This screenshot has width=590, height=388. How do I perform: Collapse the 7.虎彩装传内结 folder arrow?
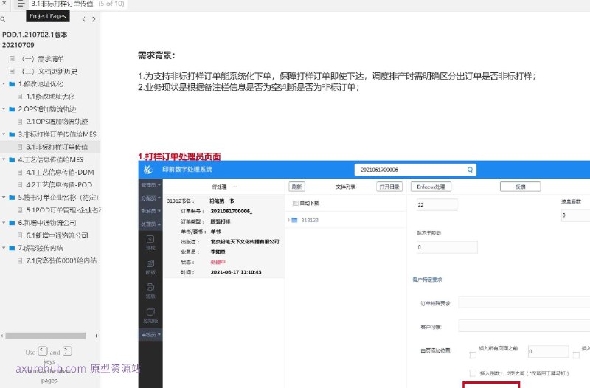point(4,248)
